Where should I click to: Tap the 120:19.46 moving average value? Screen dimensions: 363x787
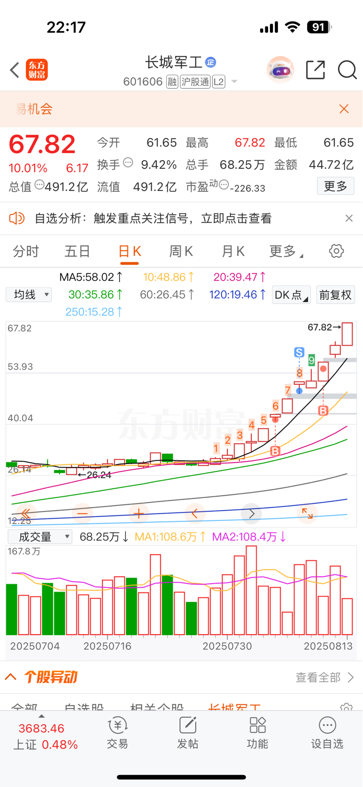tap(237, 295)
